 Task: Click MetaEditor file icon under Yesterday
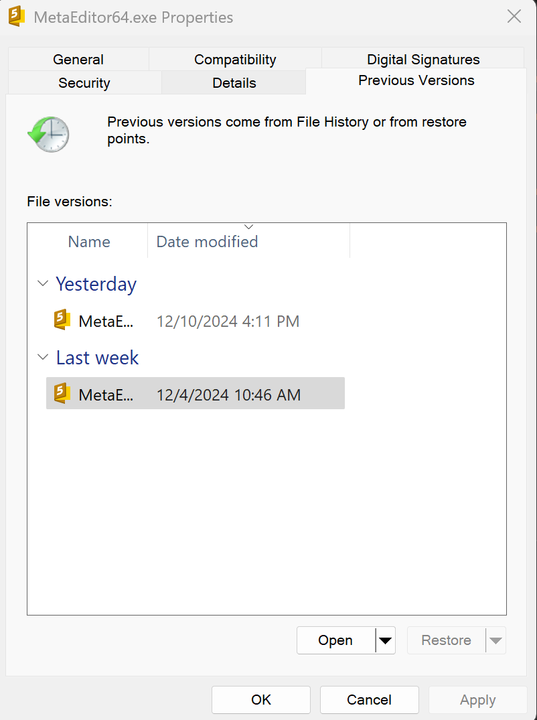pos(62,319)
